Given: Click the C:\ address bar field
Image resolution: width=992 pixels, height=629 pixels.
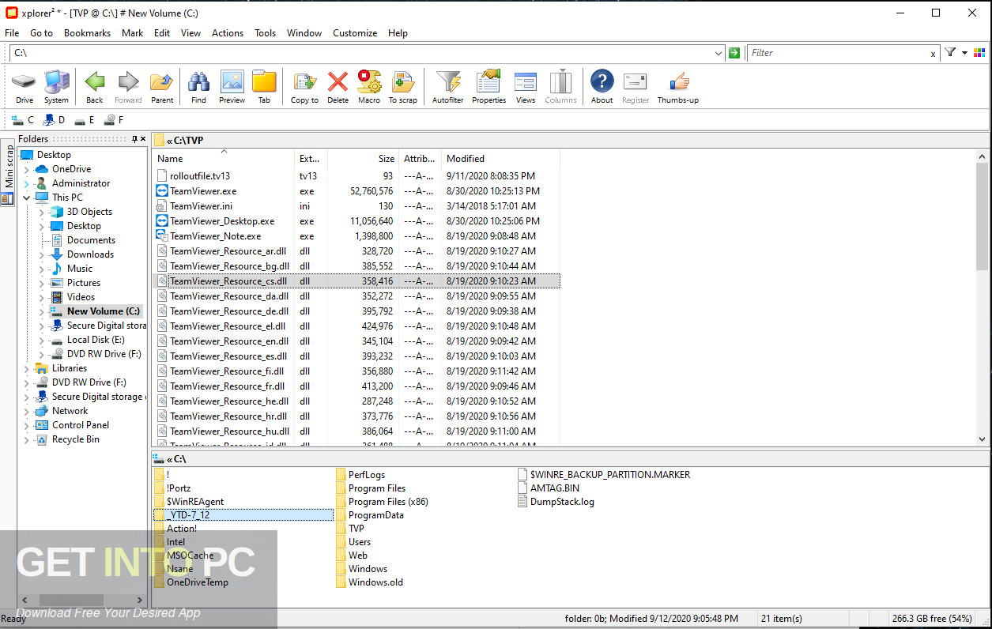Looking at the screenshot, I should coord(360,53).
